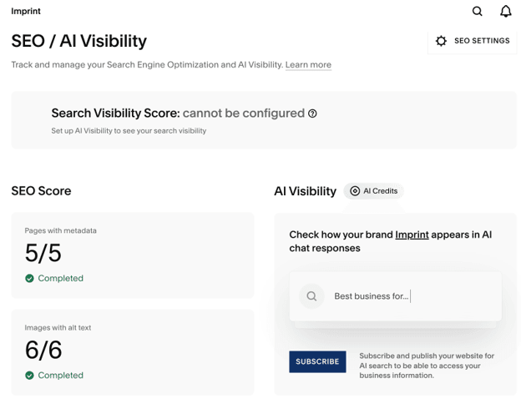Click the SEO SETTINGS button
521x399 pixels.
pyautogui.click(x=473, y=41)
